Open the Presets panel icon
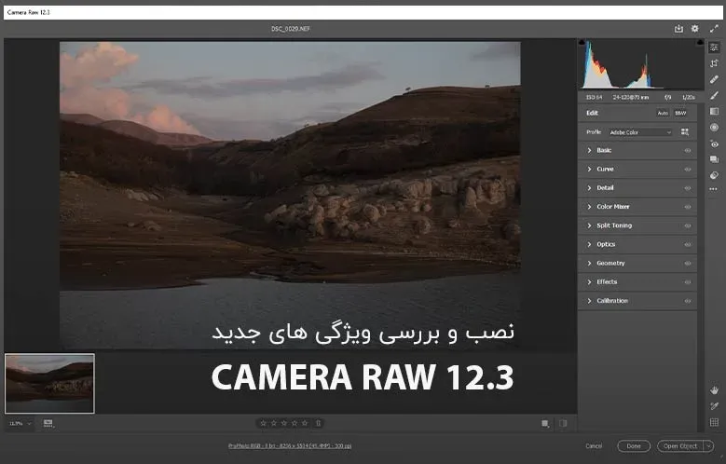The width and height of the screenshot is (726, 464). coord(714,175)
